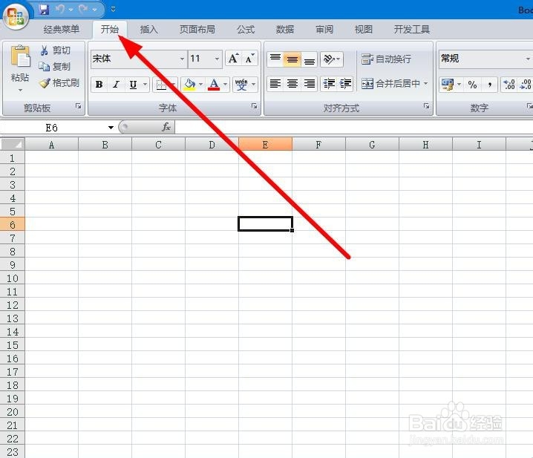Toggle bottom vertical alignment
The image size is (533, 458).
(309, 59)
